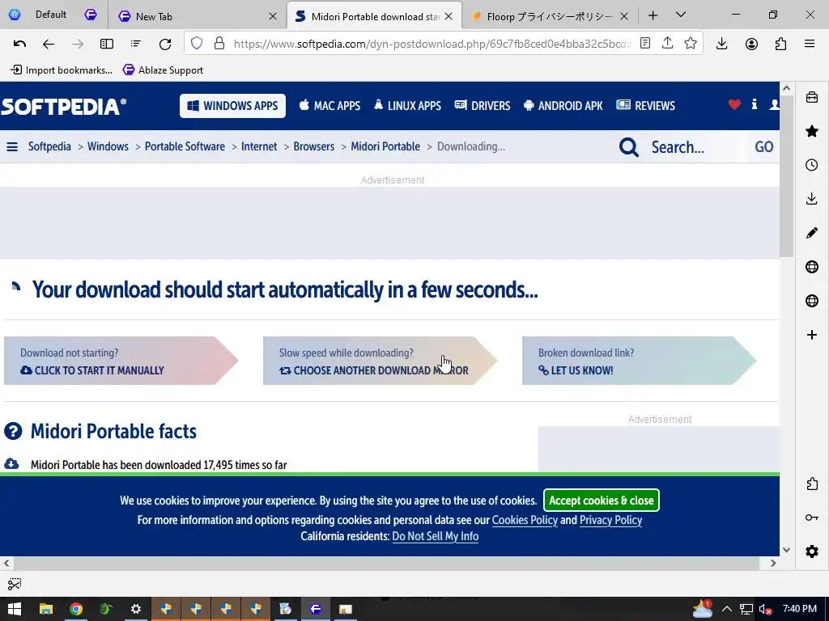This screenshot has height=621, width=829.
Task: Open a new tab with plus button
Action: pyautogui.click(x=653, y=16)
